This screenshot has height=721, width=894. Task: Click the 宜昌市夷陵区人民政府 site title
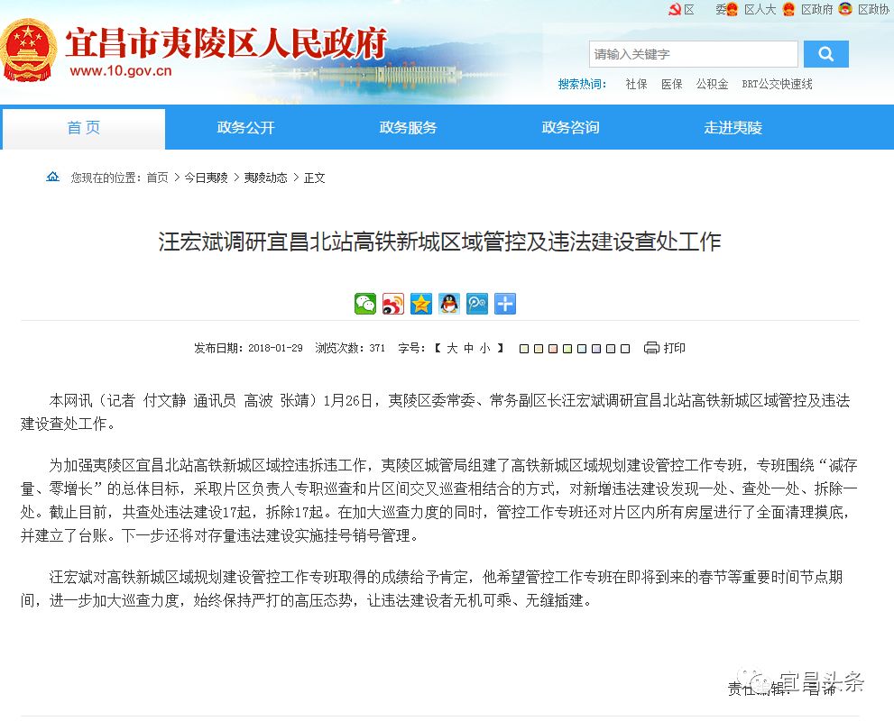tap(226, 42)
